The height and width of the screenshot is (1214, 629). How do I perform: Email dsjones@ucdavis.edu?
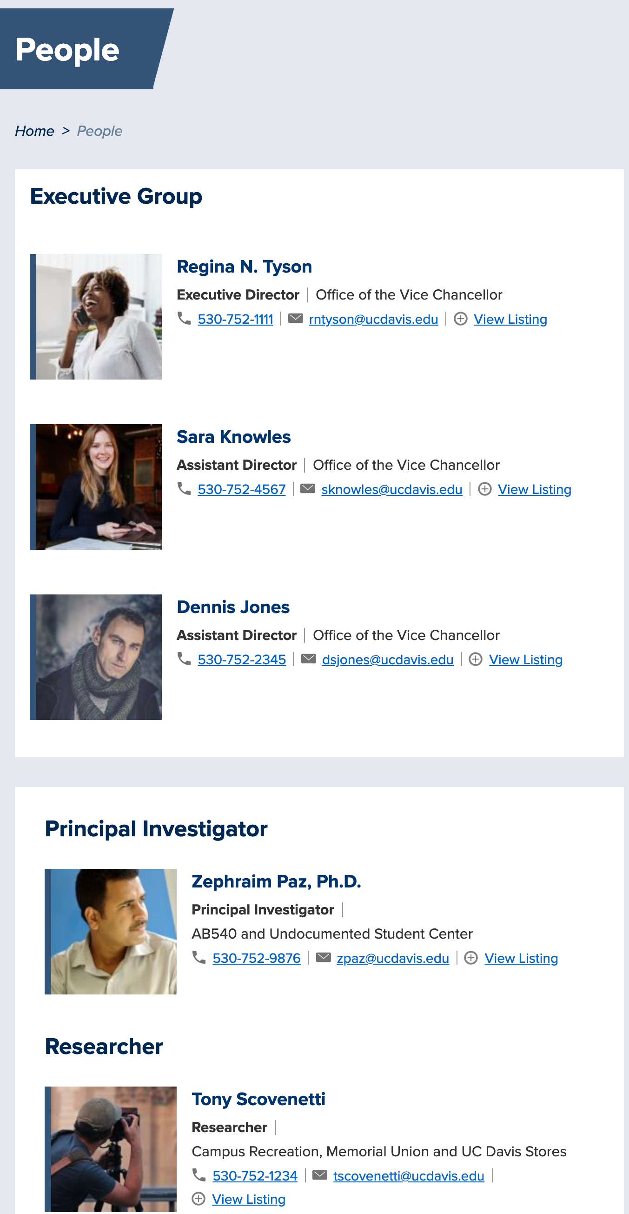(x=387, y=660)
